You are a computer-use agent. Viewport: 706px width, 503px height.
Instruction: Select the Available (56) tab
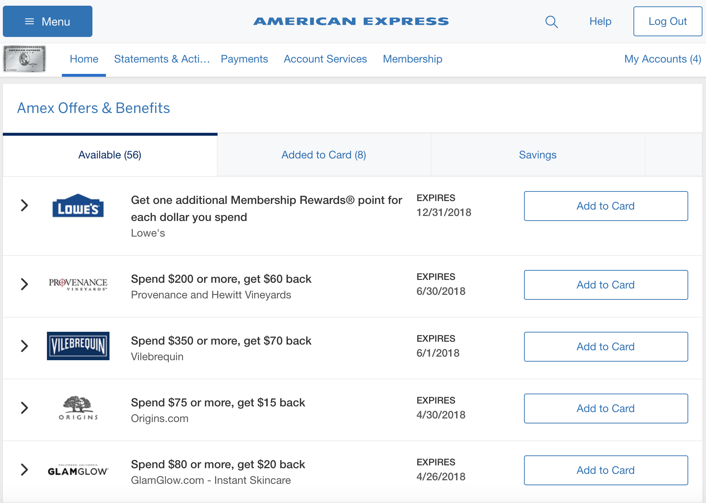[x=110, y=155]
